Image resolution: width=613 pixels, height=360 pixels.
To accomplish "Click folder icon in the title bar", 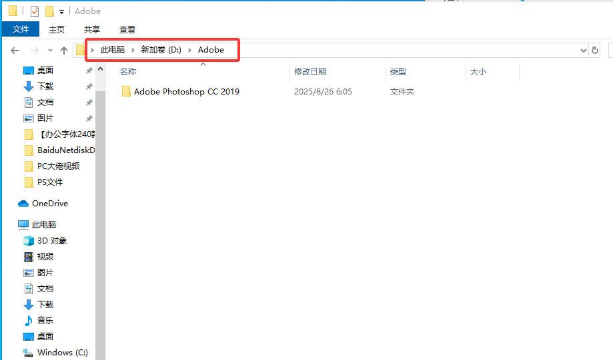I will [x=13, y=11].
